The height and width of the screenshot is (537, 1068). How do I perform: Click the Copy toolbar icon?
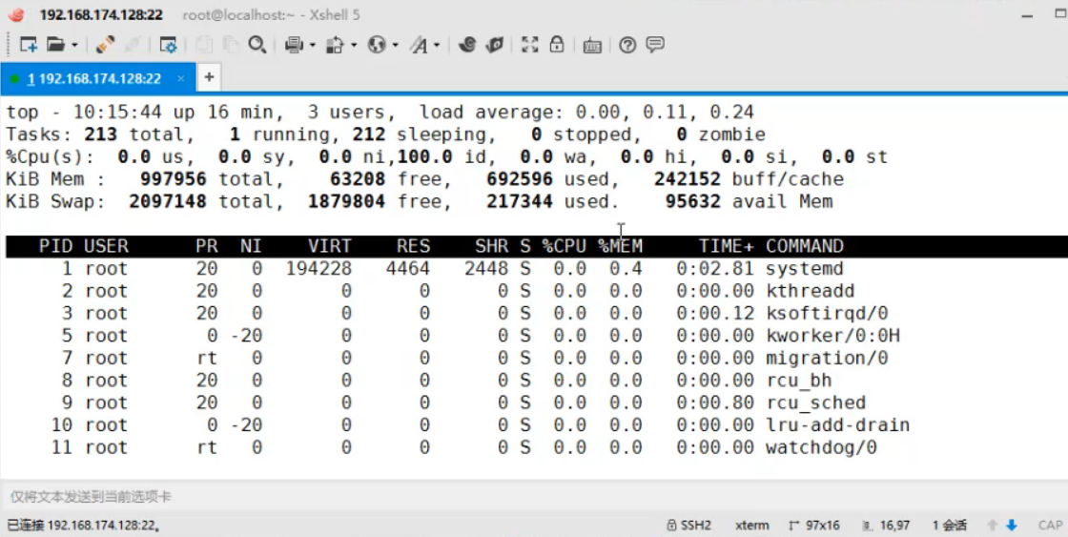tap(204, 45)
